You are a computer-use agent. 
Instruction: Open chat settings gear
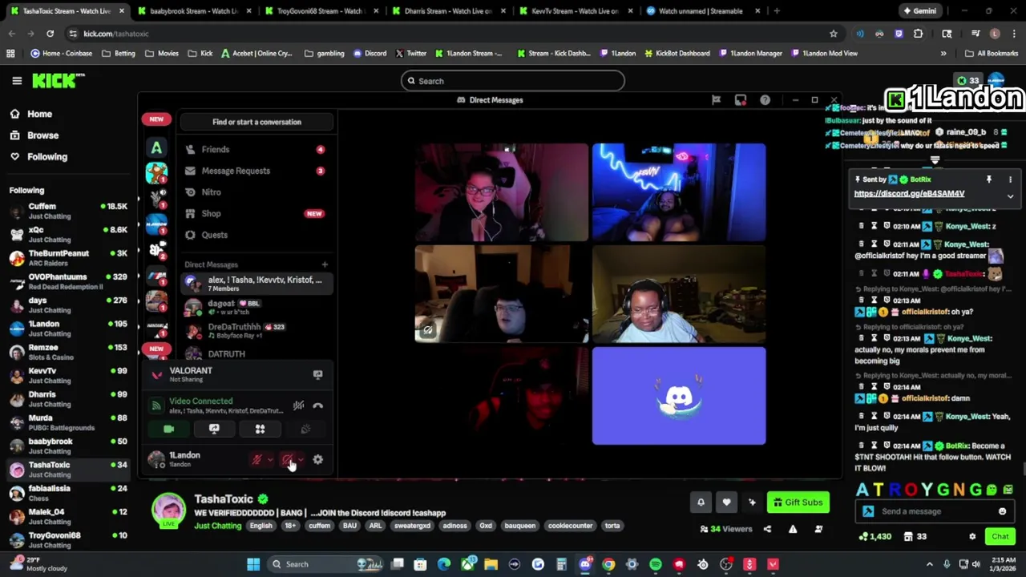click(x=972, y=536)
